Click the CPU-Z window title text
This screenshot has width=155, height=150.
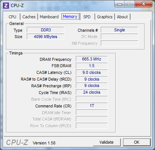pyautogui.click(x=17, y=6)
